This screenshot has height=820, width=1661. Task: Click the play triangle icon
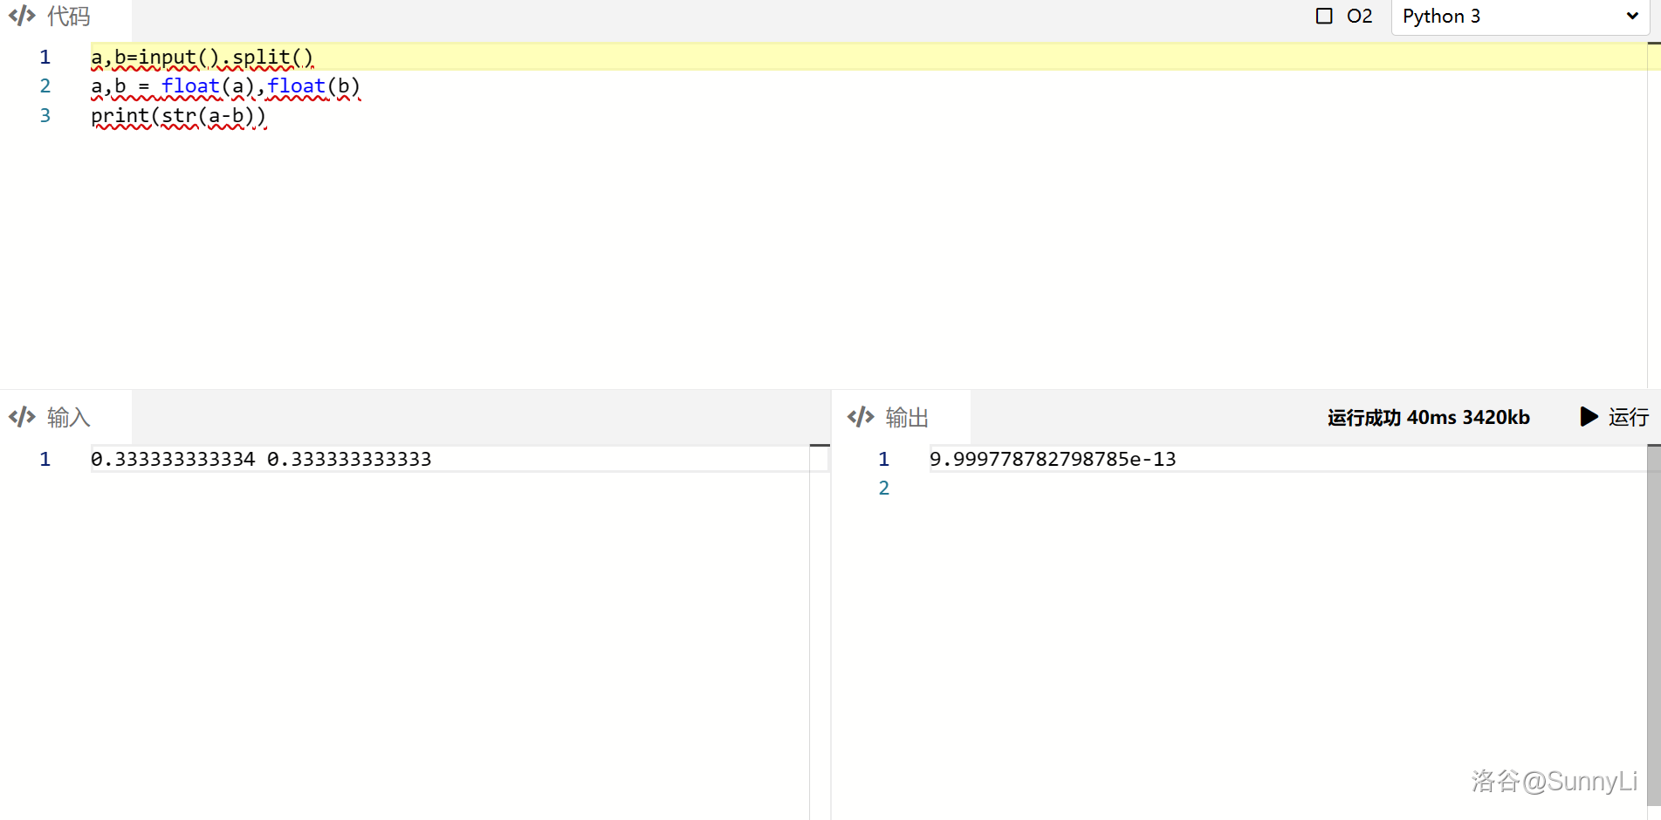point(1589,417)
